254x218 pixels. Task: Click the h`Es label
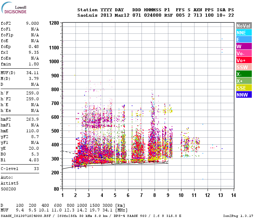[x=6, y=110]
